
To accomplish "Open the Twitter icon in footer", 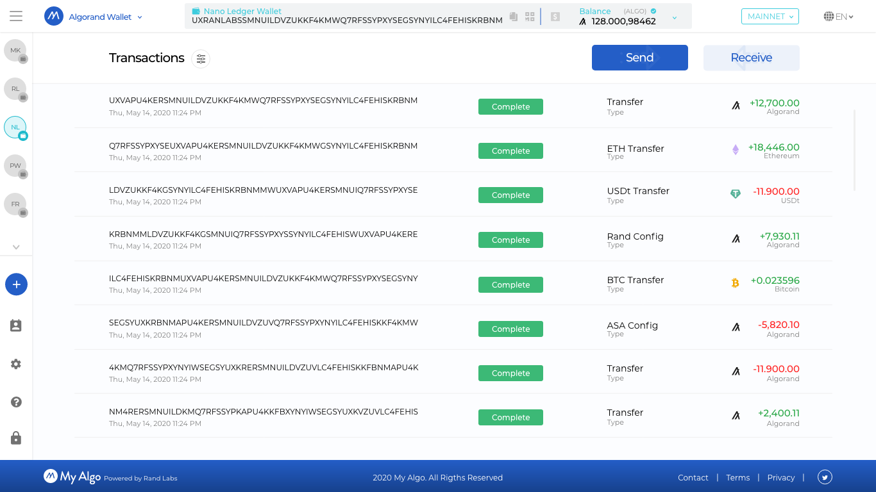I will pyautogui.click(x=825, y=477).
